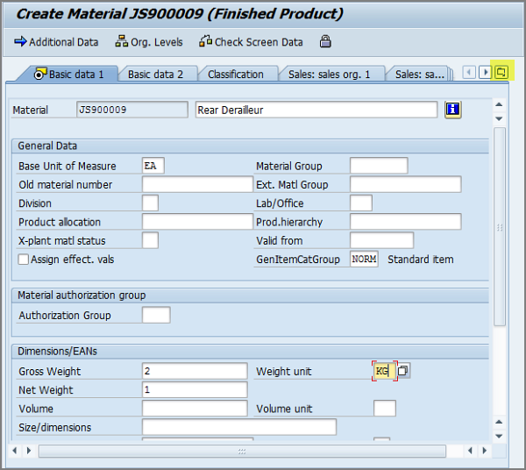Click the Material Group field
The image size is (526, 470).
[379, 166]
